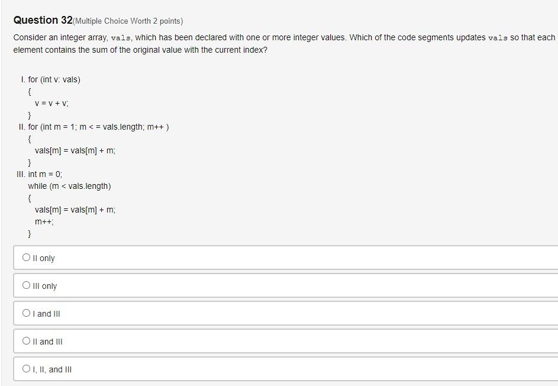Click the Question 32 heading

point(43,20)
